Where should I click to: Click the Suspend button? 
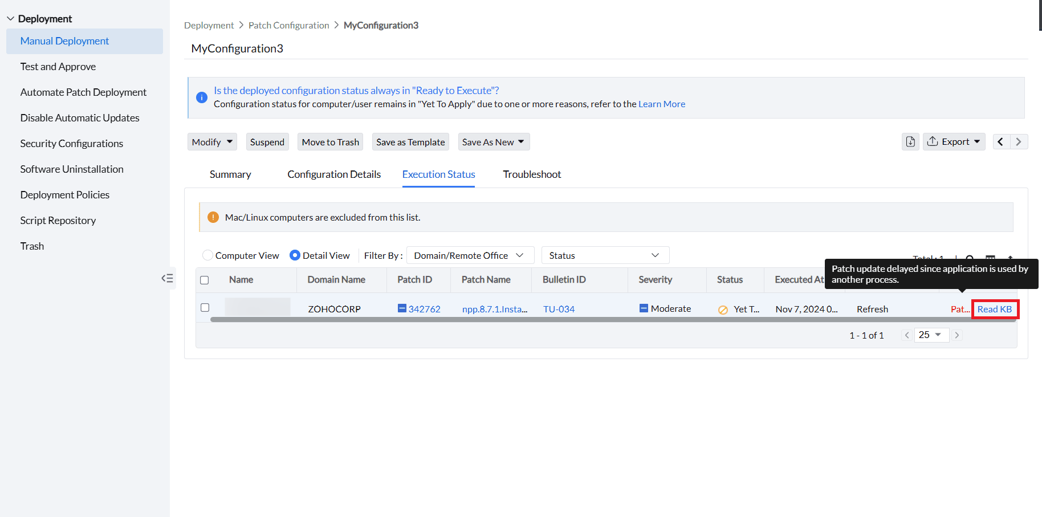(x=267, y=142)
